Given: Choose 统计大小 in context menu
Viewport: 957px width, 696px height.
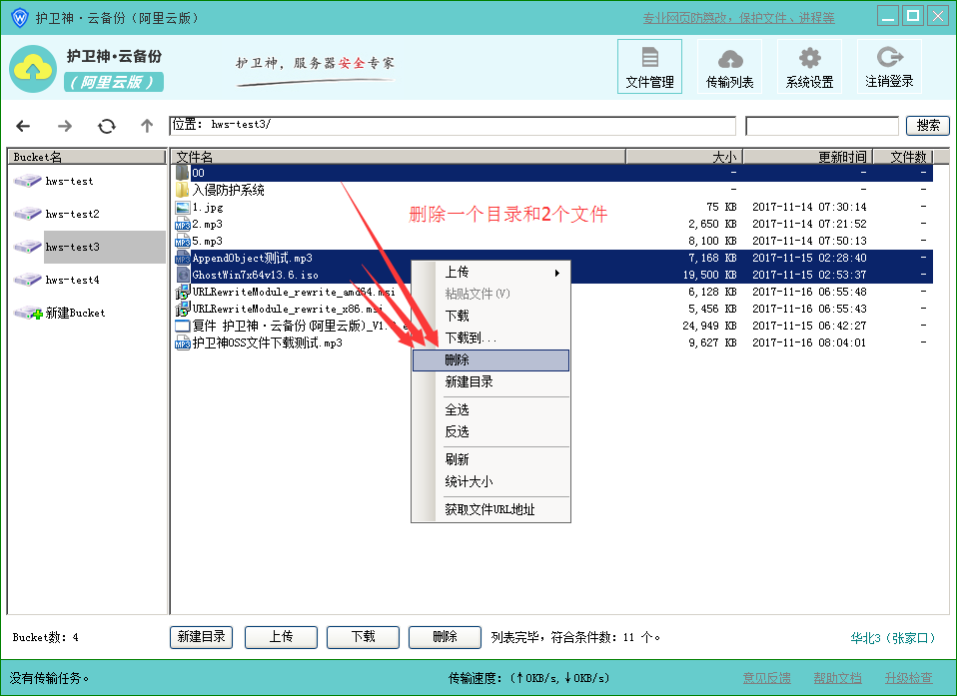Looking at the screenshot, I should pos(490,481).
